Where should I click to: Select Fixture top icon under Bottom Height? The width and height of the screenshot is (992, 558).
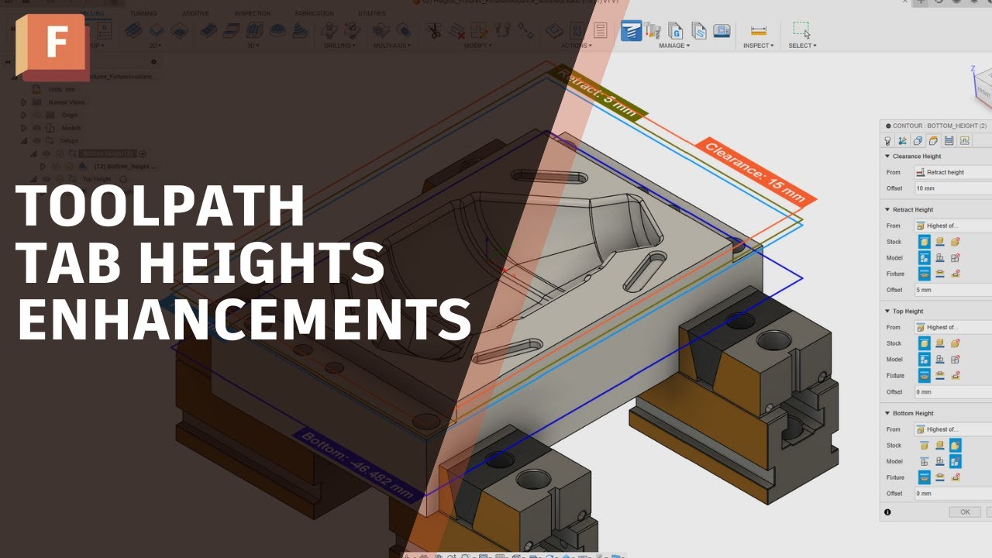[x=925, y=477]
